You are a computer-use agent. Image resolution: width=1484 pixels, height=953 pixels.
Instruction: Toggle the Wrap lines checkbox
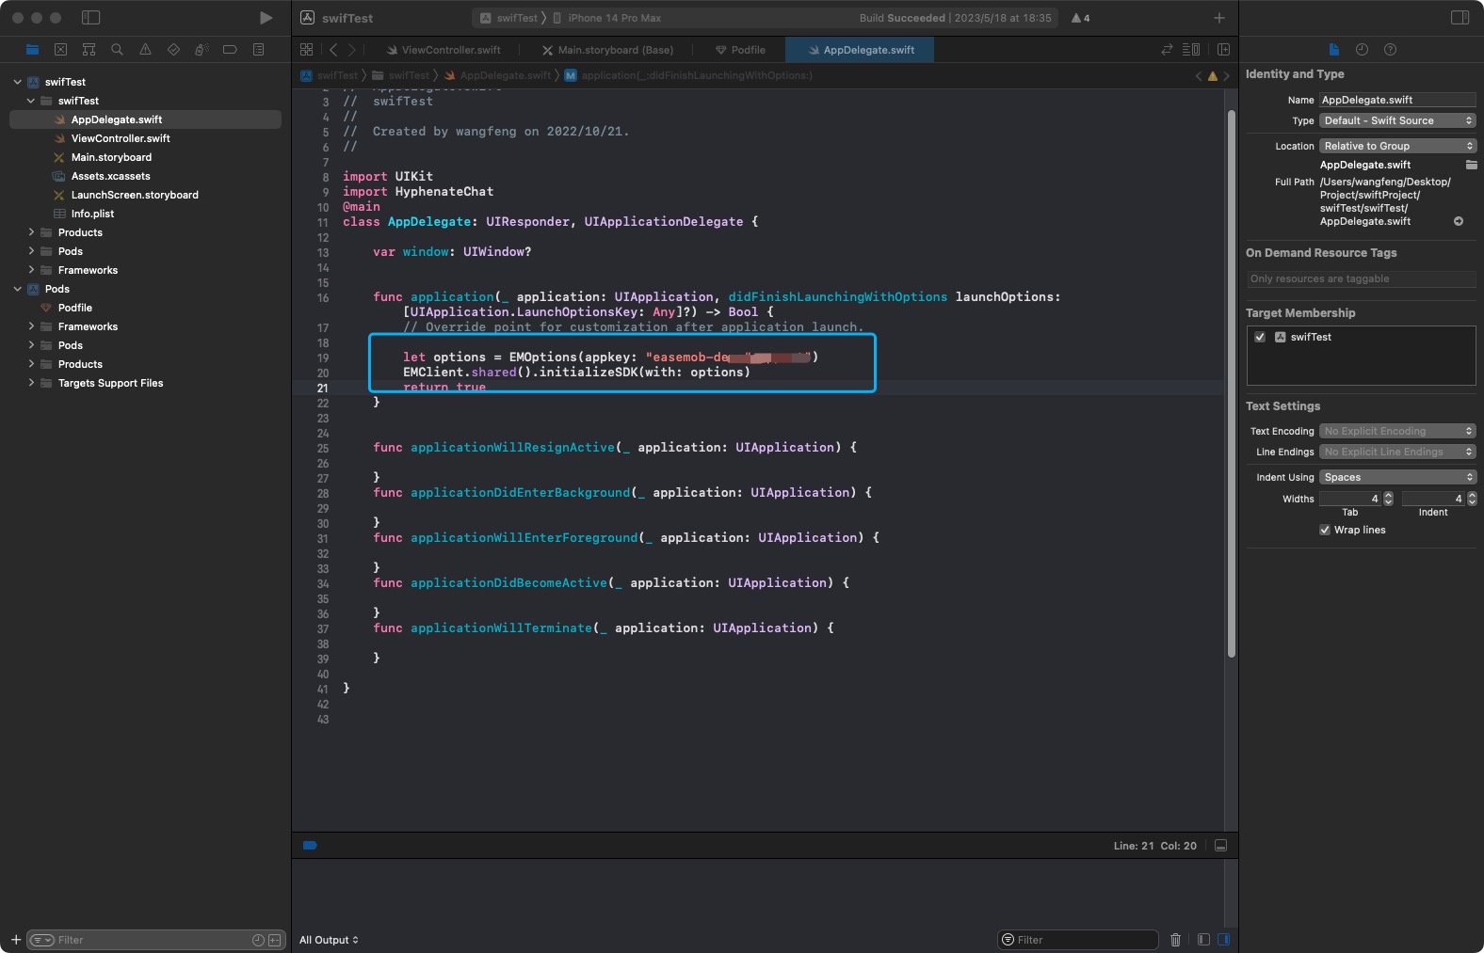[x=1325, y=530]
